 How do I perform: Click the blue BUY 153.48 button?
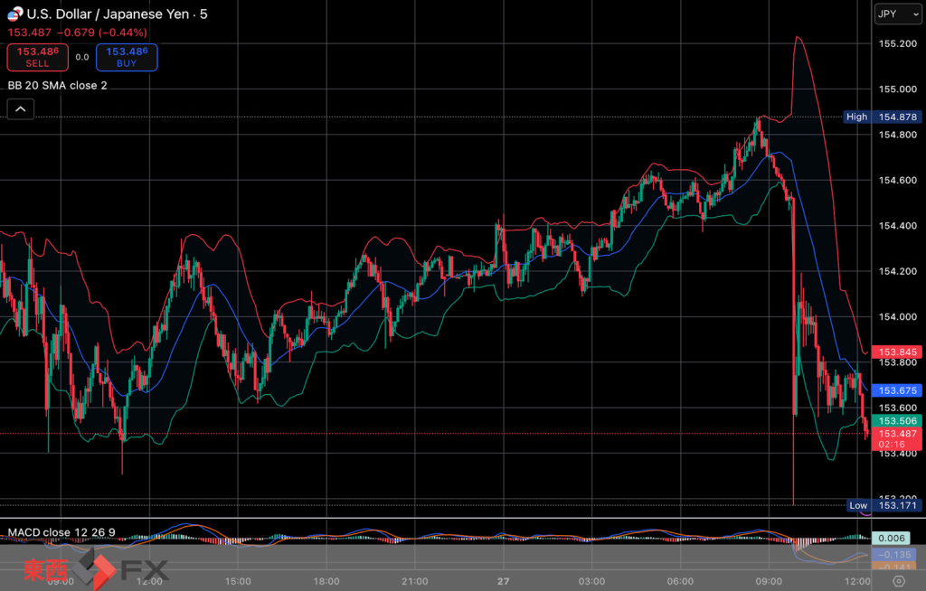pos(127,57)
